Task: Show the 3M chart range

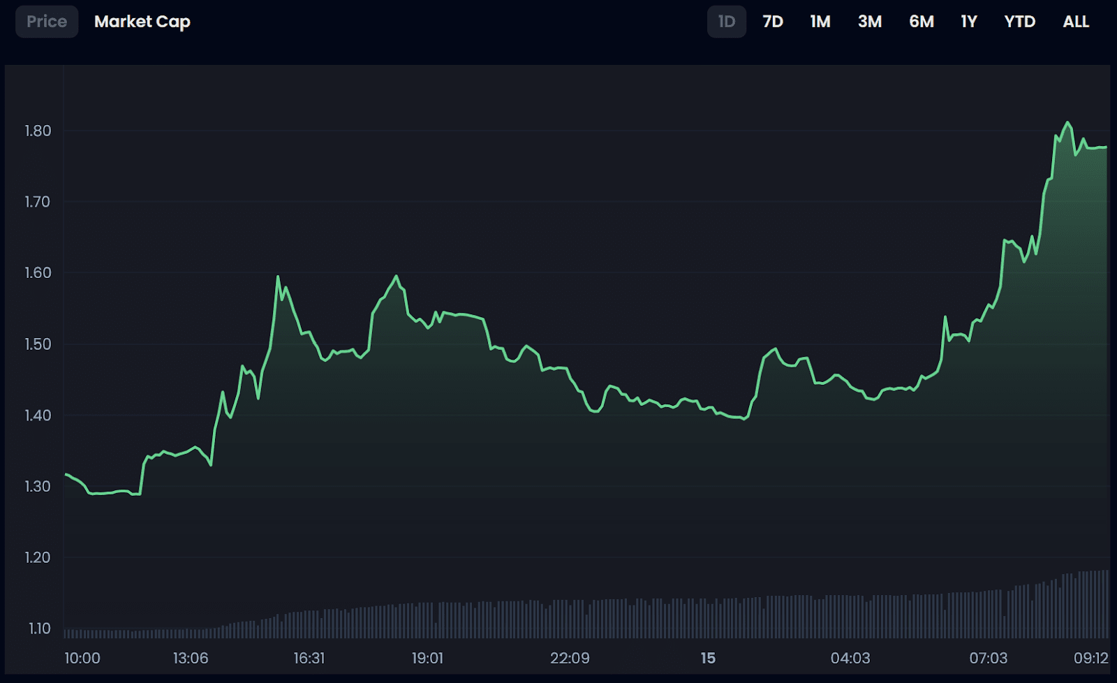Action: point(870,22)
